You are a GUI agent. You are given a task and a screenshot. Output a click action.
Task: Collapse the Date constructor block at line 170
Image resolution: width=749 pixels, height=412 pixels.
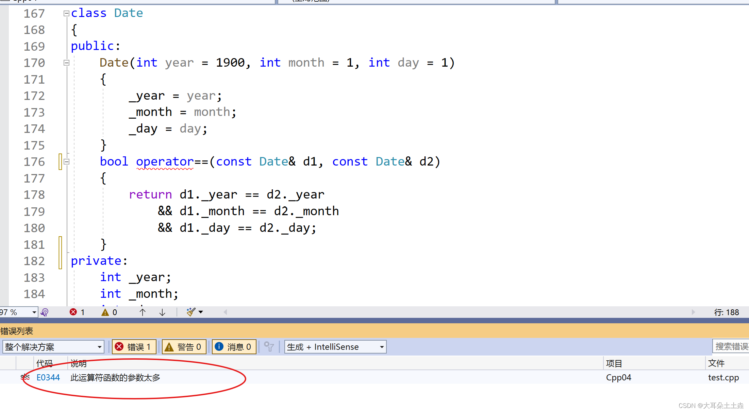(x=67, y=63)
